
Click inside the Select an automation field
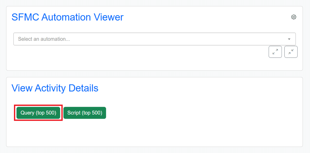[103, 39]
